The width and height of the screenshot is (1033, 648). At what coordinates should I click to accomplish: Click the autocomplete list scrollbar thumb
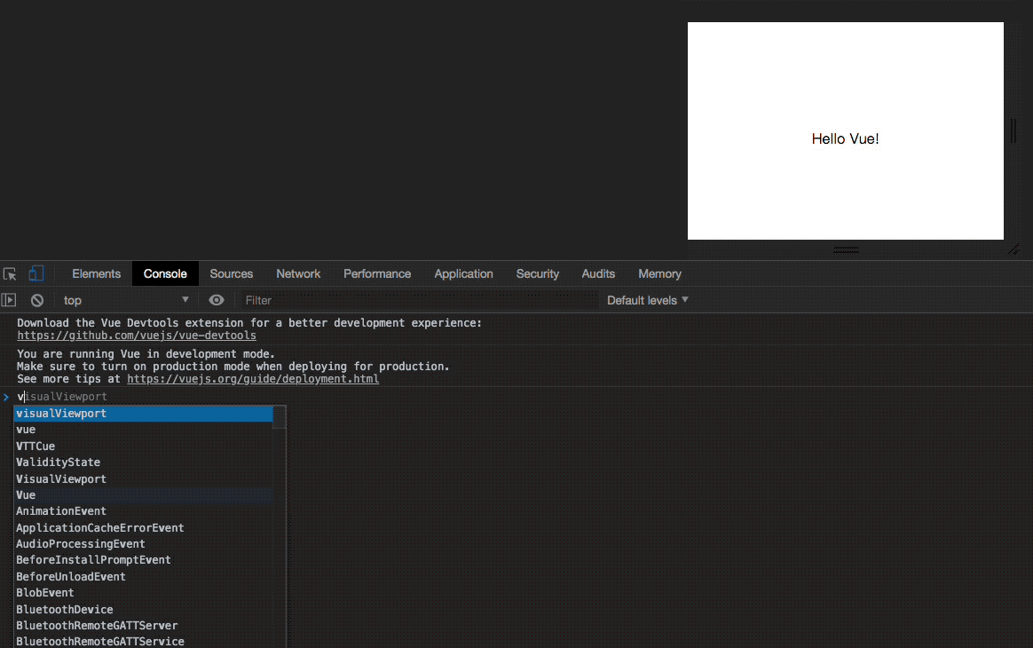tap(280, 417)
